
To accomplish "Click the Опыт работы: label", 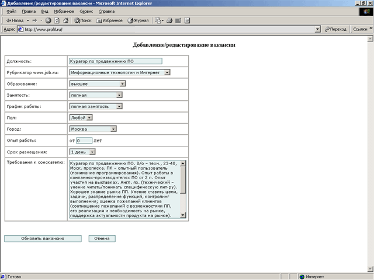I will point(22,141).
